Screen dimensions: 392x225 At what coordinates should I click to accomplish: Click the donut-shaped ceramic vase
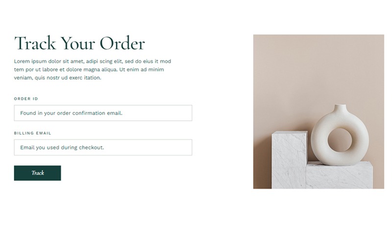point(340,135)
